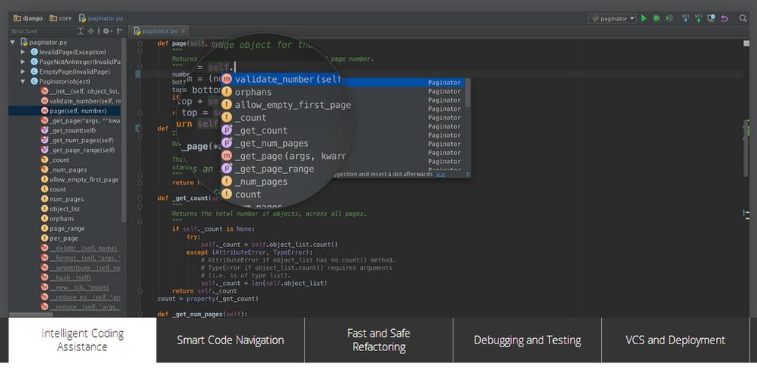Select validate_number method in Structure tree
Image resolution: width=757 pixels, height=380 pixels.
click(81, 101)
